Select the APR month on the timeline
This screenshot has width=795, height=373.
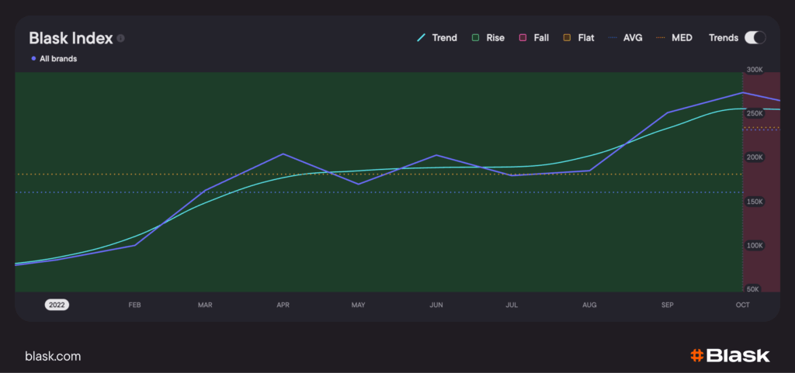283,306
